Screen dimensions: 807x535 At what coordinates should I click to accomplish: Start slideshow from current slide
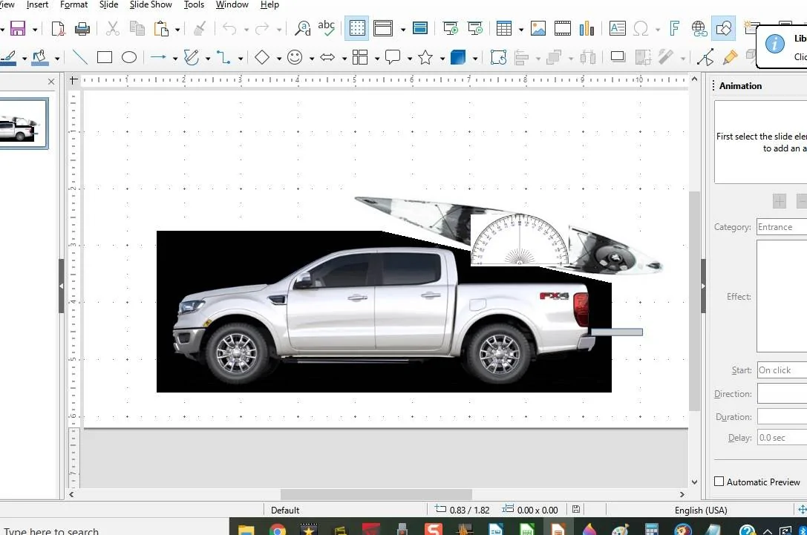(x=474, y=28)
